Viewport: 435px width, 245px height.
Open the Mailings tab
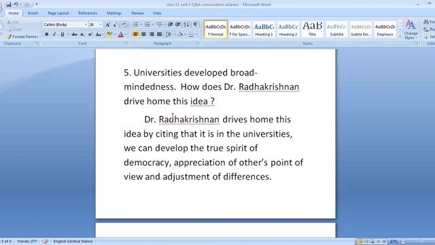(114, 13)
